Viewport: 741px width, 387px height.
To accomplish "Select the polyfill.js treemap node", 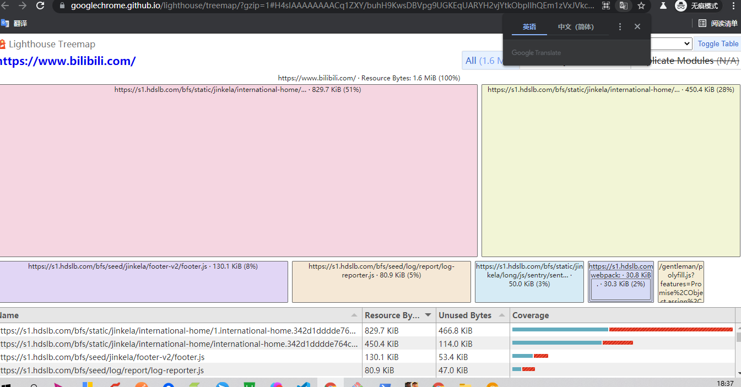I will [680, 282].
